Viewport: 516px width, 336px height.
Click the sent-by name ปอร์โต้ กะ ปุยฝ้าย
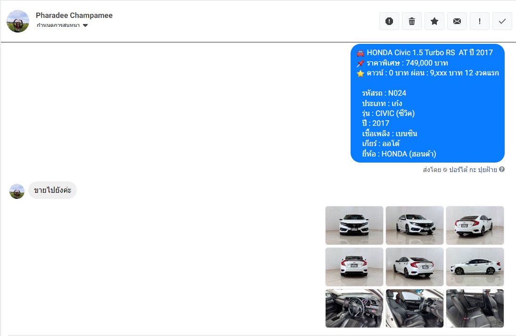tap(473, 170)
